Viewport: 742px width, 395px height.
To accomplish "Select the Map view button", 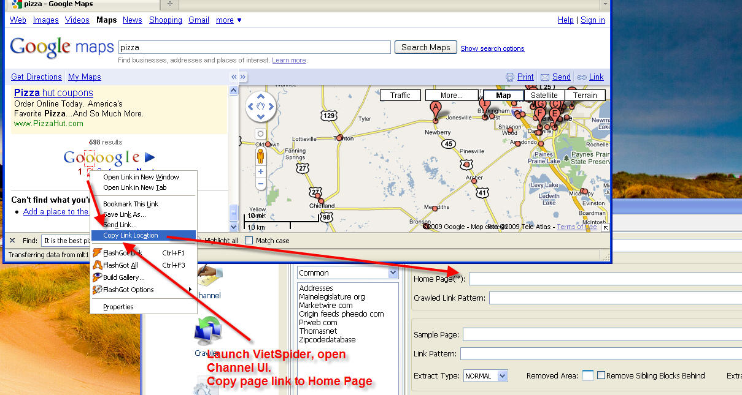I will (x=503, y=95).
